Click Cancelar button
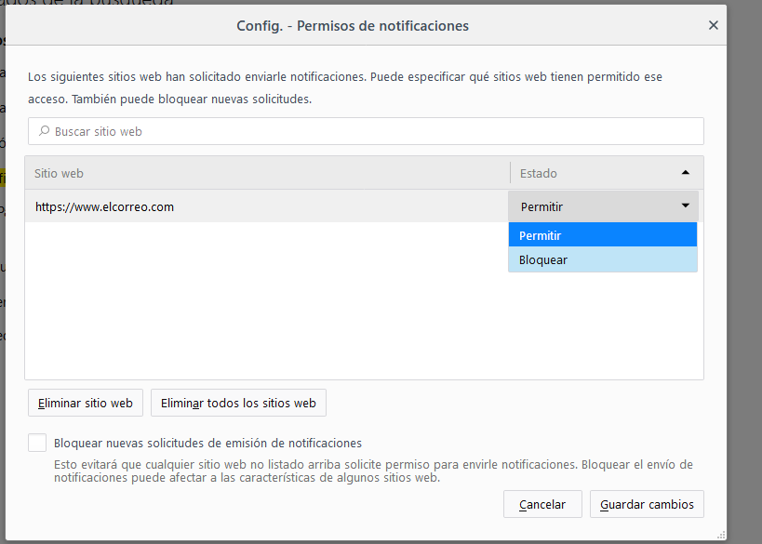This screenshot has height=544, width=762. 542,504
